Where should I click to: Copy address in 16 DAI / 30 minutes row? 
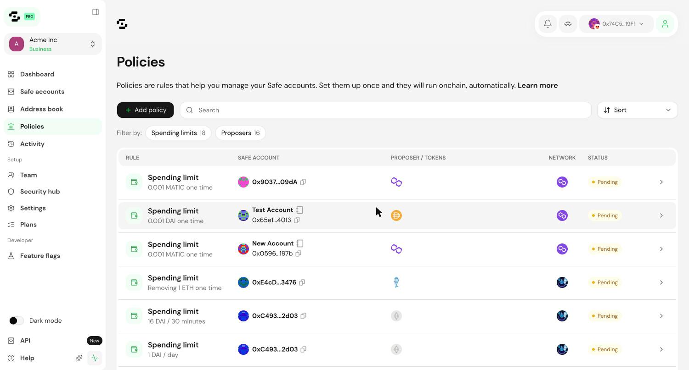[x=303, y=316]
